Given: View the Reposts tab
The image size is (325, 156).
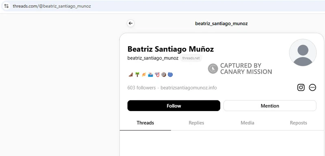Looking at the screenshot, I should tap(299, 123).
